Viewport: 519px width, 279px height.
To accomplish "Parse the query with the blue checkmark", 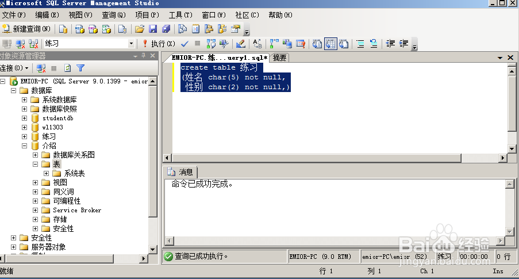I will coord(184,44).
